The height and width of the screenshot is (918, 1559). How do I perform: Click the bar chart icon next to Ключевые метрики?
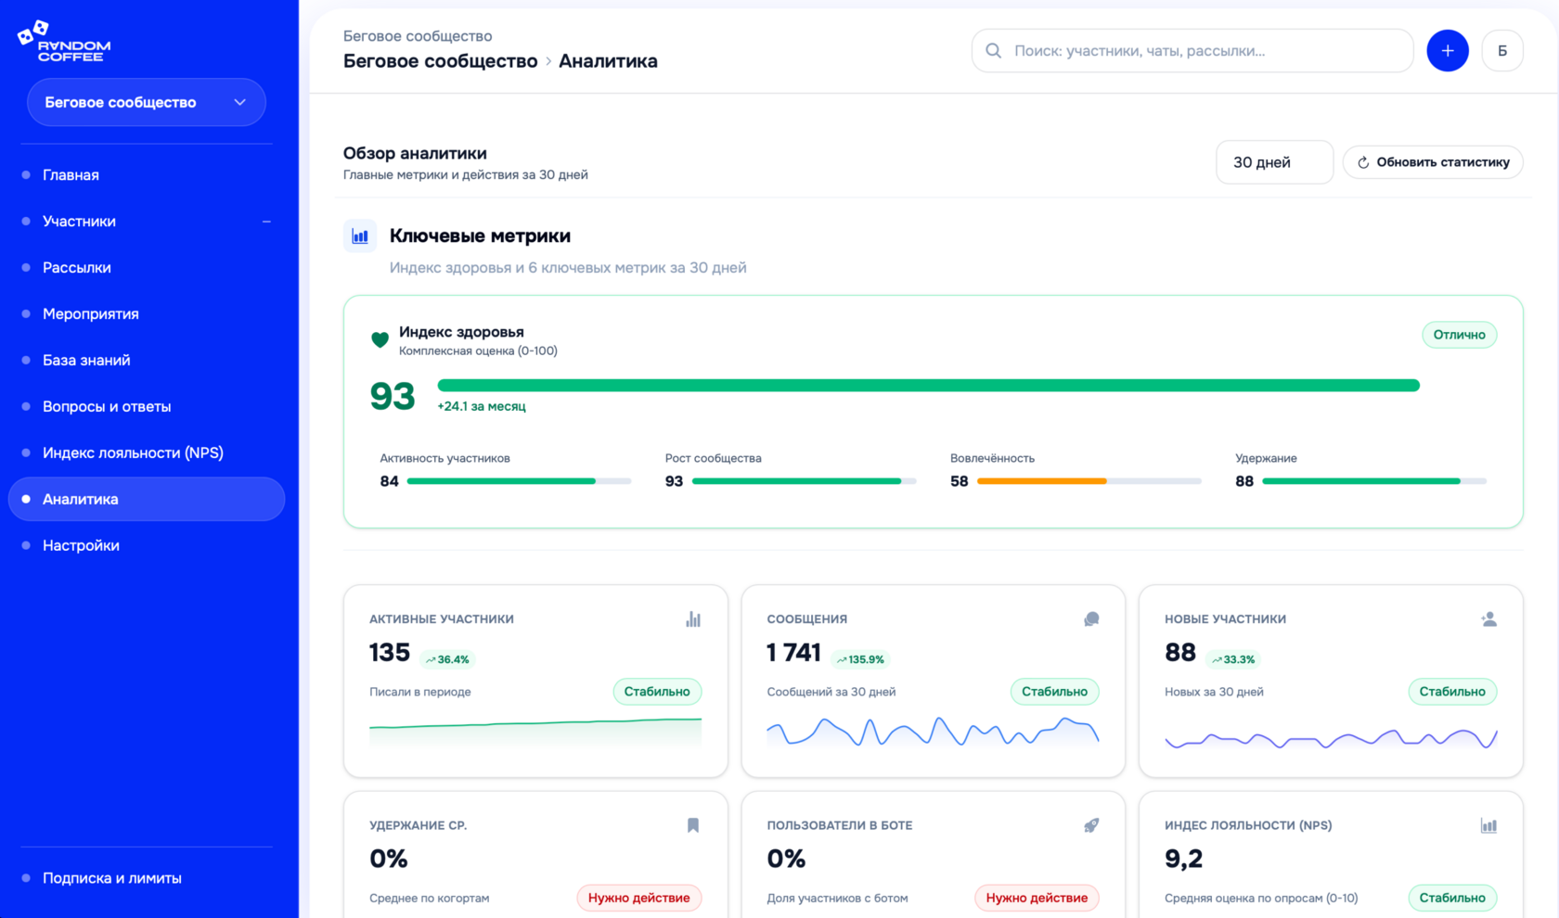pyautogui.click(x=360, y=236)
